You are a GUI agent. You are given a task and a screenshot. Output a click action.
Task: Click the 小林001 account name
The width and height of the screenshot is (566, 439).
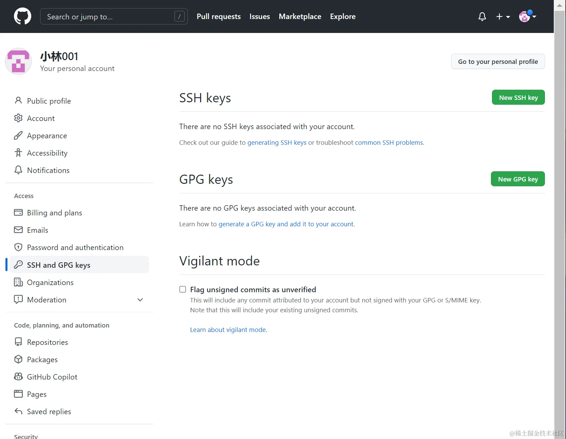[x=59, y=56]
